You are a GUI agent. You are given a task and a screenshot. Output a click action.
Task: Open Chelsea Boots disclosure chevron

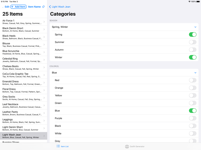[44, 67]
